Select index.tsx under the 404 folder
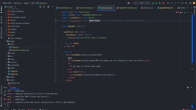 pyautogui.click(x=15, y=47)
